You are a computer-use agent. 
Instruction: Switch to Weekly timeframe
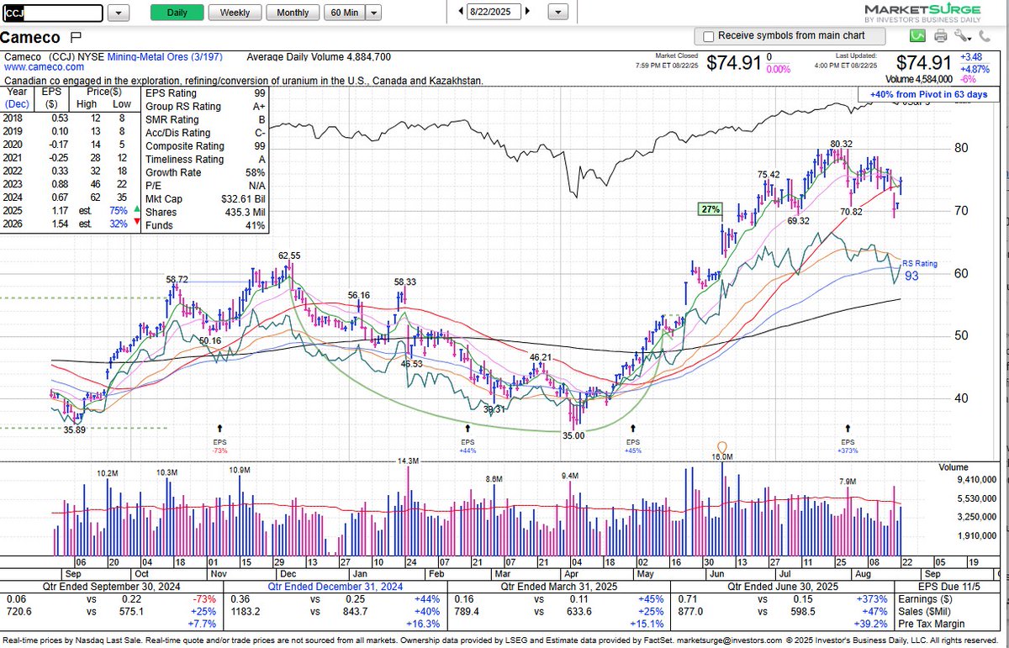pos(235,12)
